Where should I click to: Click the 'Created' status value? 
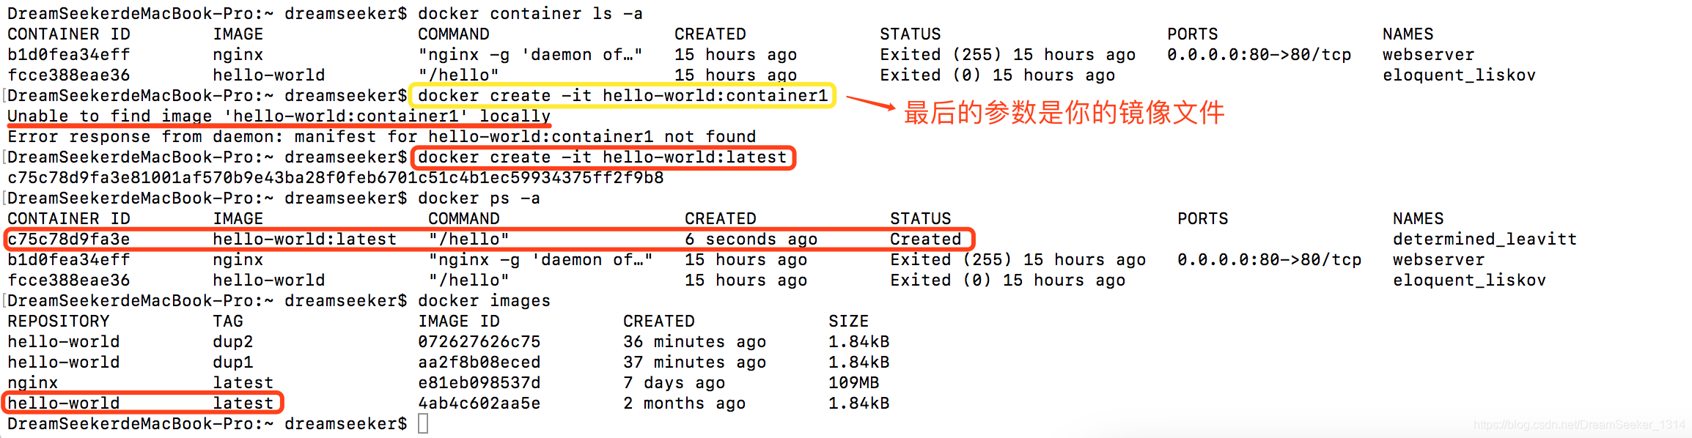[925, 240]
